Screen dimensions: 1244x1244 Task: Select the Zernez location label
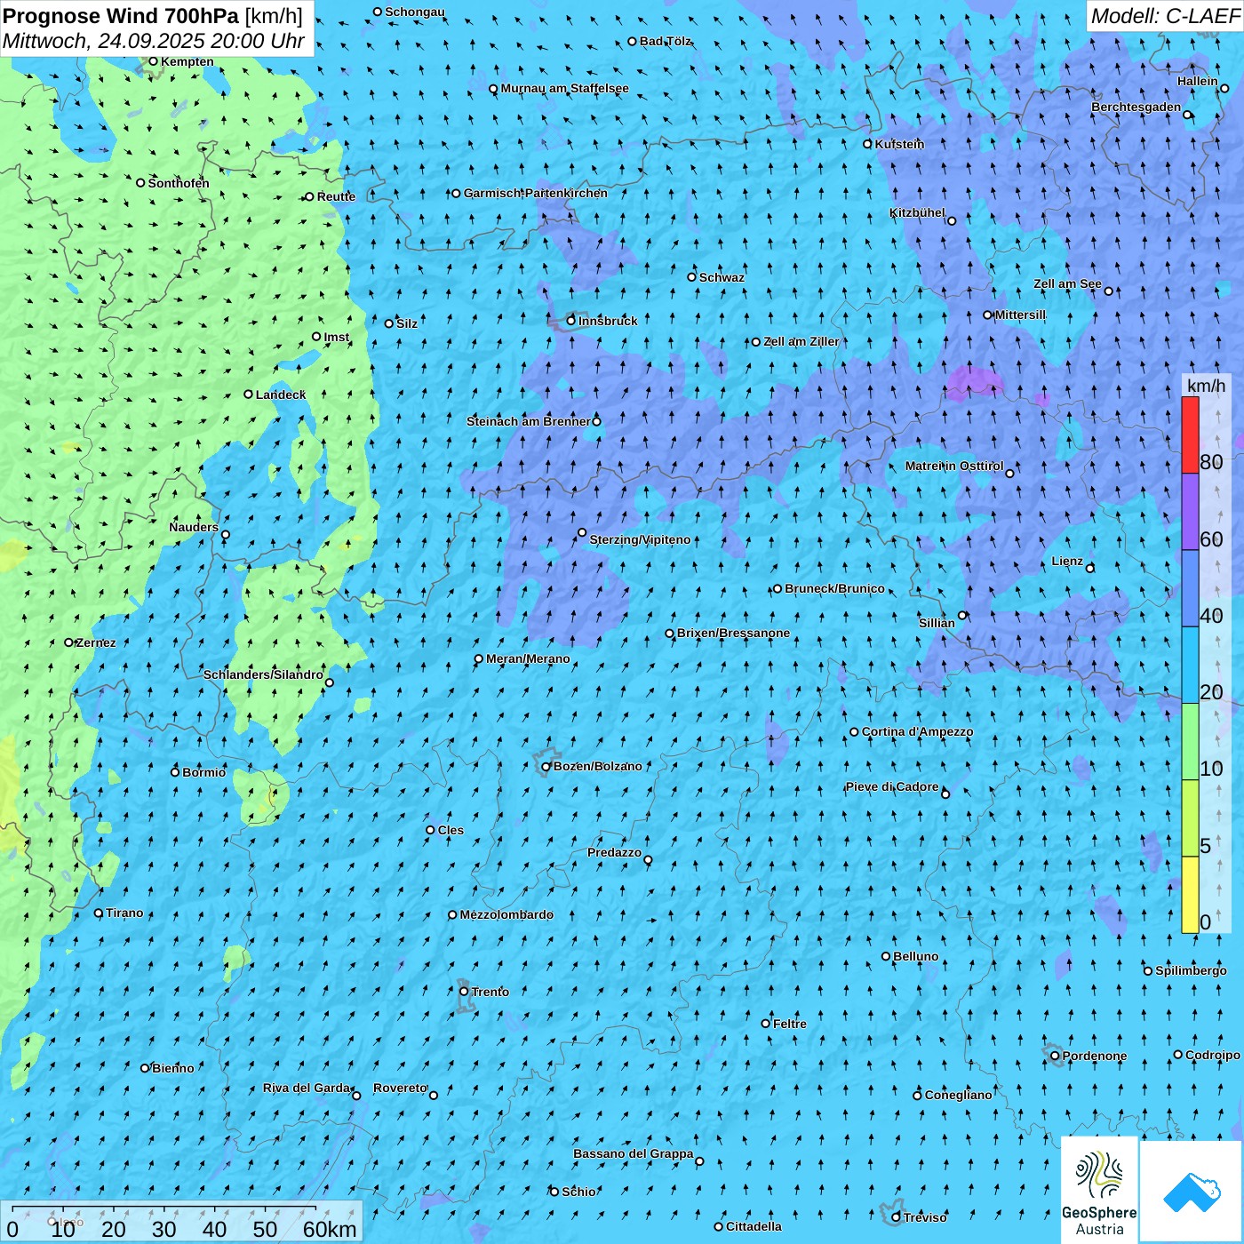tap(96, 642)
